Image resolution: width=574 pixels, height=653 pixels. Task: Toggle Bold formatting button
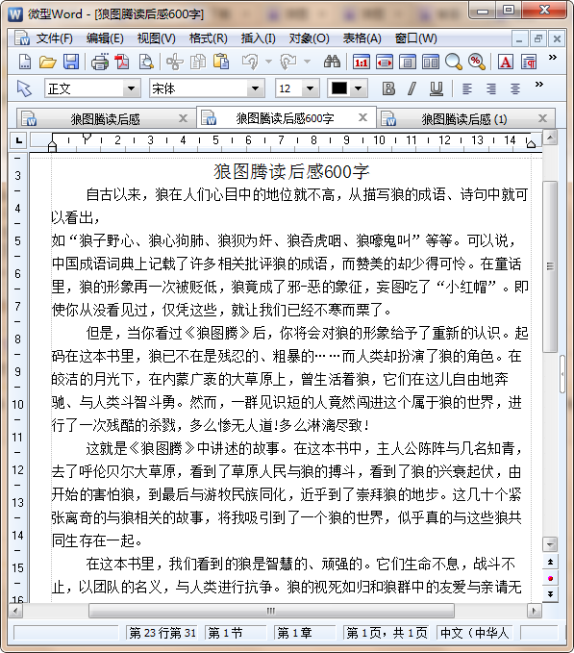pos(388,88)
